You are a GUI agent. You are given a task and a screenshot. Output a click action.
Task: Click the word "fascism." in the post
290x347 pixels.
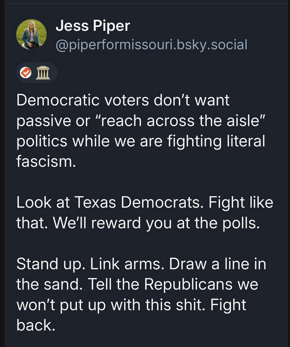(46, 161)
